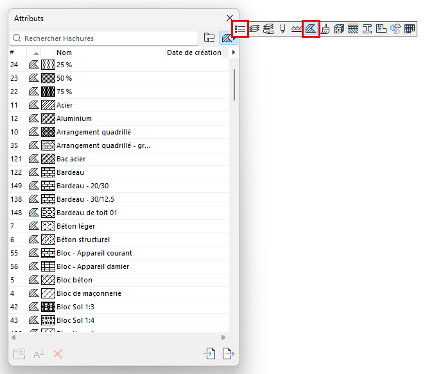This screenshot has height=374, width=425.
Task: Select the Layers attribute icon
Action: pyautogui.click(x=254, y=29)
